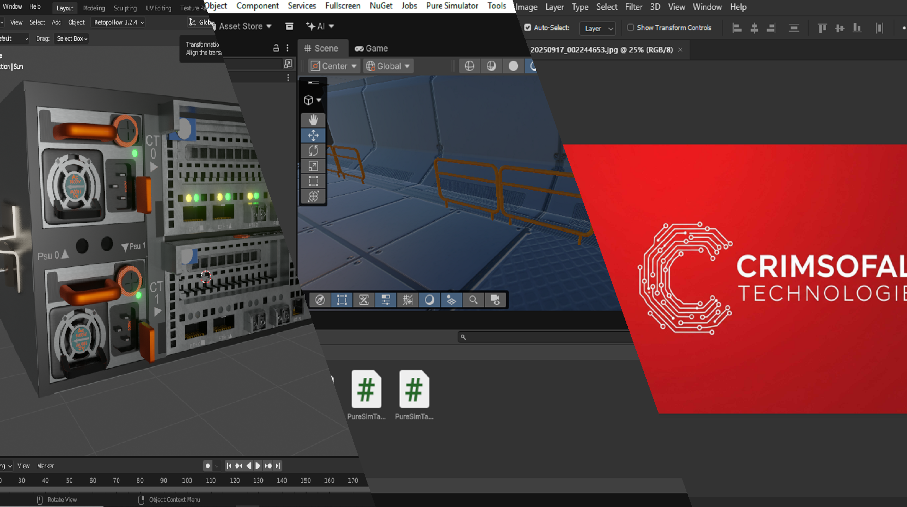
Task: Open the AI dropdown in Unity toolbar
Action: coord(320,26)
